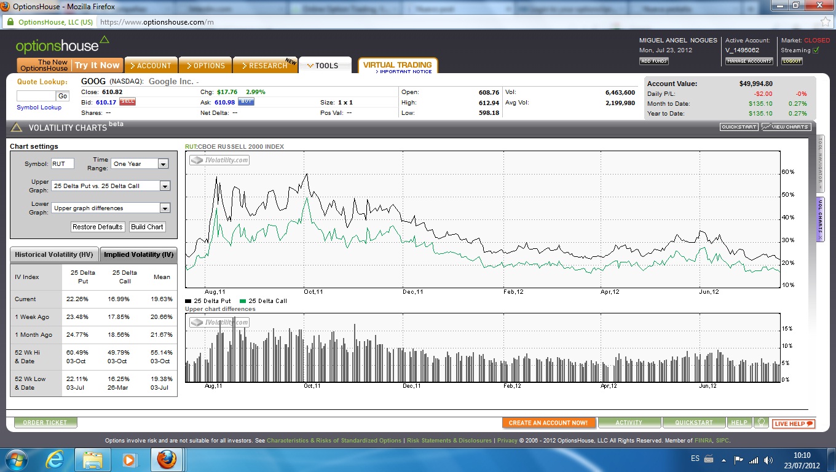
Task: Click the Restore Defaults button
Action: [x=98, y=227]
